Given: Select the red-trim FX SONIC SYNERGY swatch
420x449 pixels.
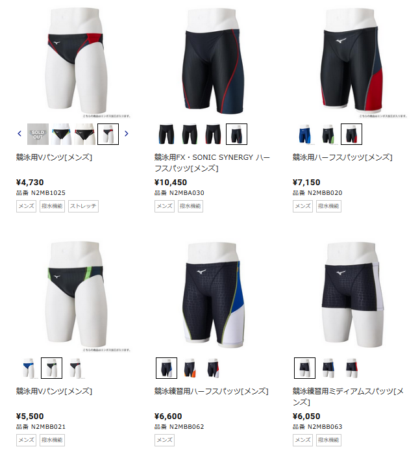Looking at the screenshot, I should pos(213,134).
